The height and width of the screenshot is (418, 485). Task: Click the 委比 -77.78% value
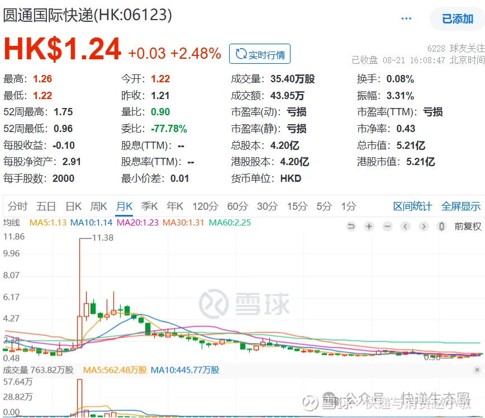tap(169, 129)
